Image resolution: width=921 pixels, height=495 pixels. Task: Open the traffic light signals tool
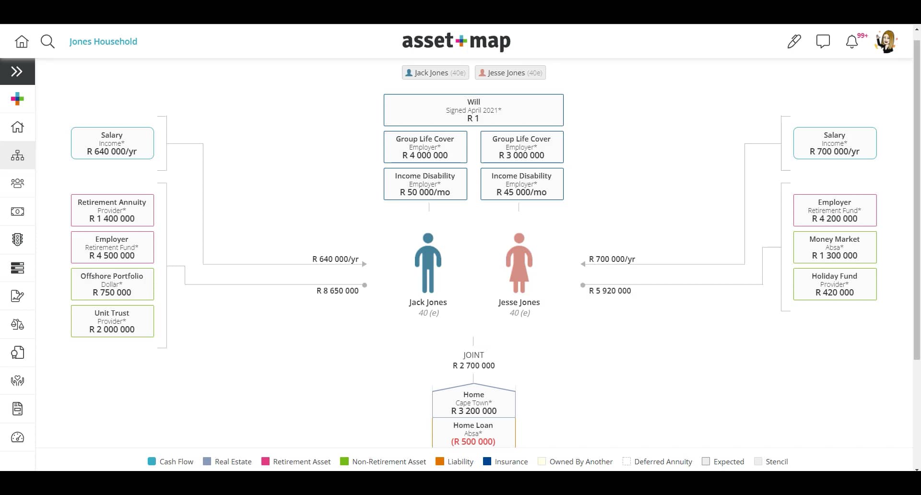pyautogui.click(x=17, y=239)
